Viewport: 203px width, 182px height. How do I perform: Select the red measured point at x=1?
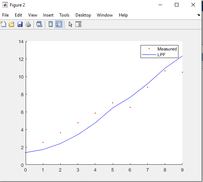tap(43, 142)
